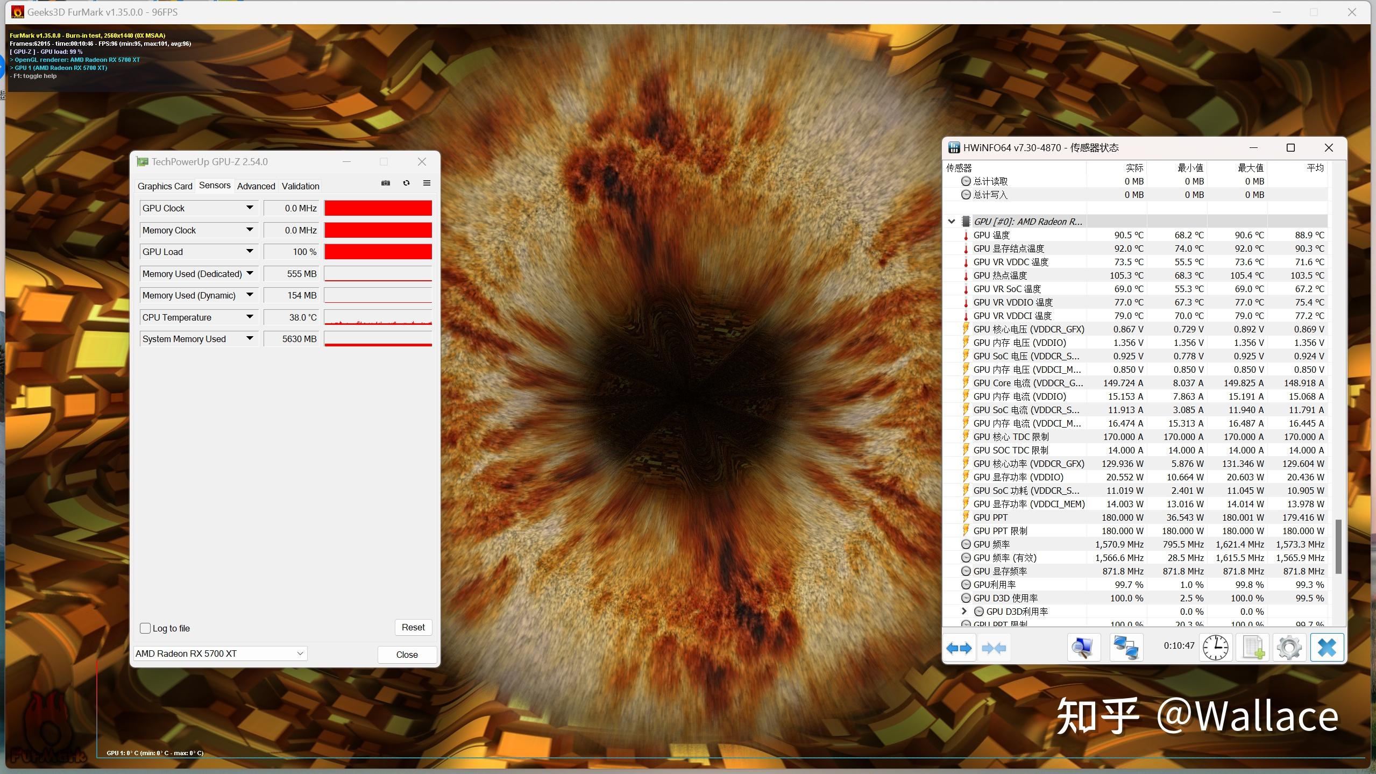Click the GPU-Z screenshot icon
Image resolution: width=1376 pixels, height=774 pixels.
tap(386, 184)
